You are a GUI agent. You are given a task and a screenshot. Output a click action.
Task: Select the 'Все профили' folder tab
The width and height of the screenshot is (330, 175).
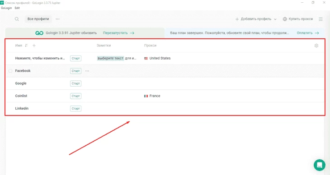38,19
